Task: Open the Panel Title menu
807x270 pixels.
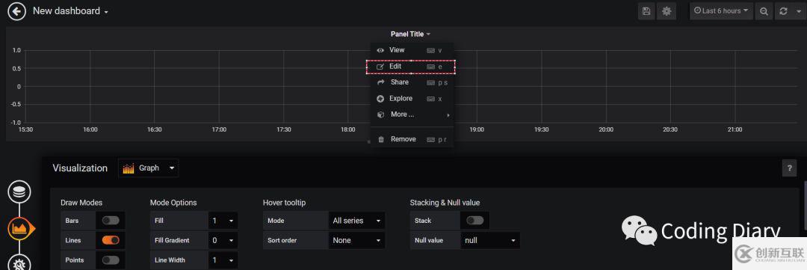Action: click(x=410, y=34)
